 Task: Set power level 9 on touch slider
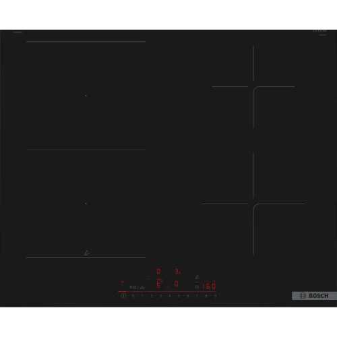click(x=215, y=296)
